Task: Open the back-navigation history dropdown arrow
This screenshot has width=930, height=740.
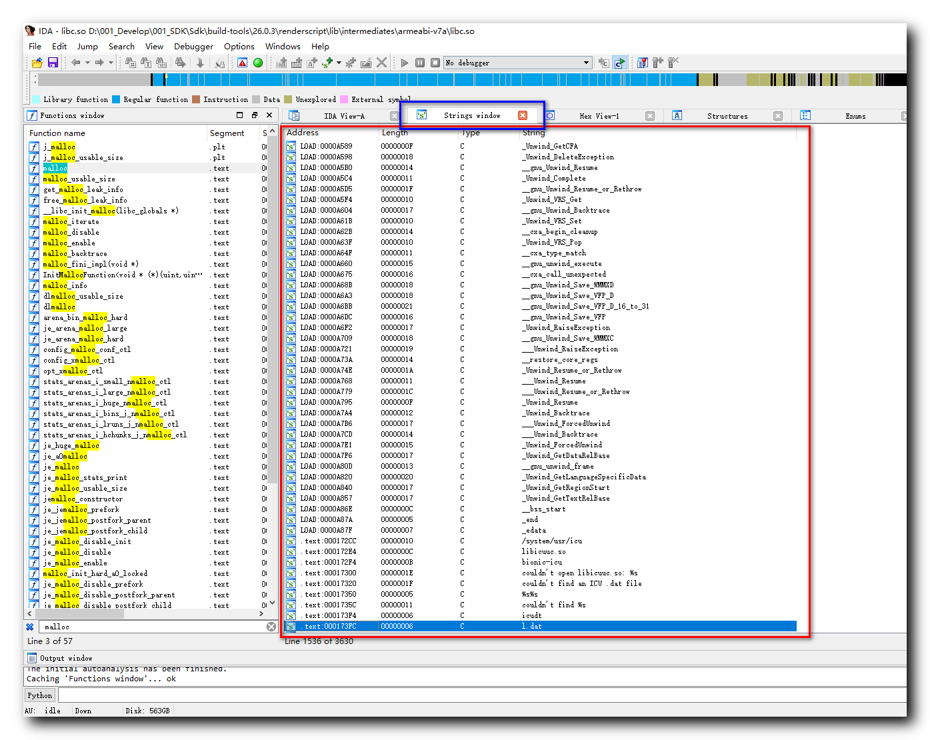Action: 87,62
